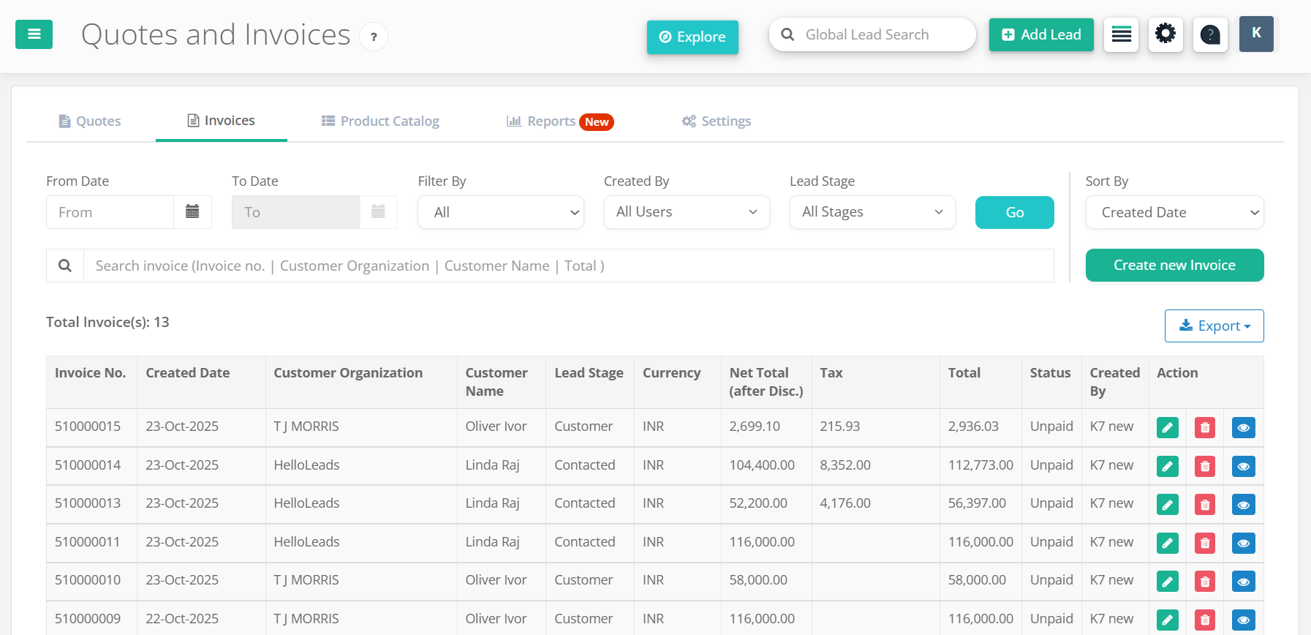Expand the Lead Stage dropdown
The width and height of the screenshot is (1311, 635).
coord(872,212)
